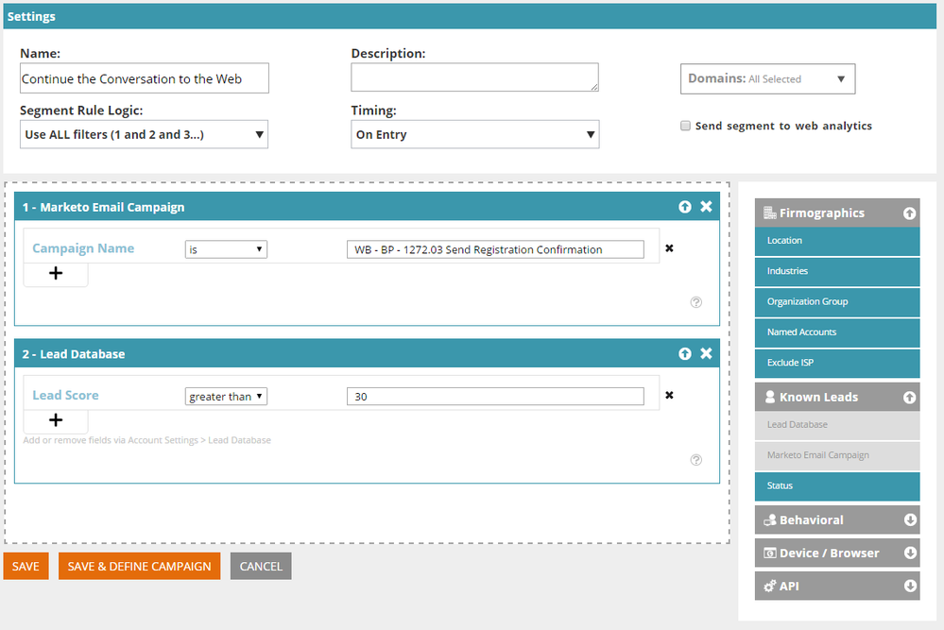Open the Domains selector dropdown
This screenshot has width=944, height=630.
point(767,79)
